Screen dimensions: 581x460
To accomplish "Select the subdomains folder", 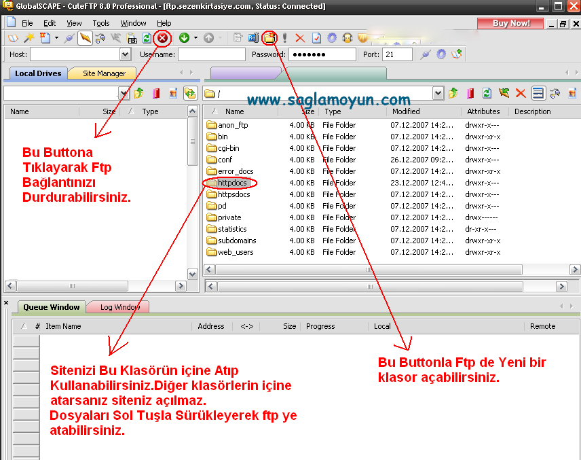I will tap(237, 241).
